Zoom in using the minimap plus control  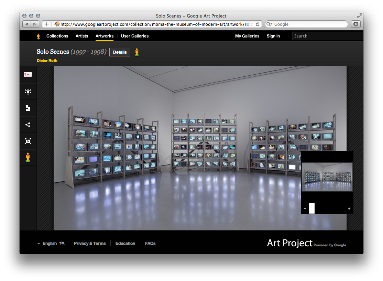[x=349, y=208]
